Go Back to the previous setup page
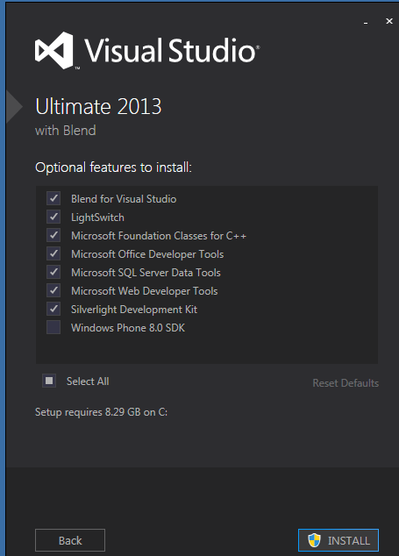Image resolution: width=399 pixels, height=556 pixels. [x=70, y=540]
